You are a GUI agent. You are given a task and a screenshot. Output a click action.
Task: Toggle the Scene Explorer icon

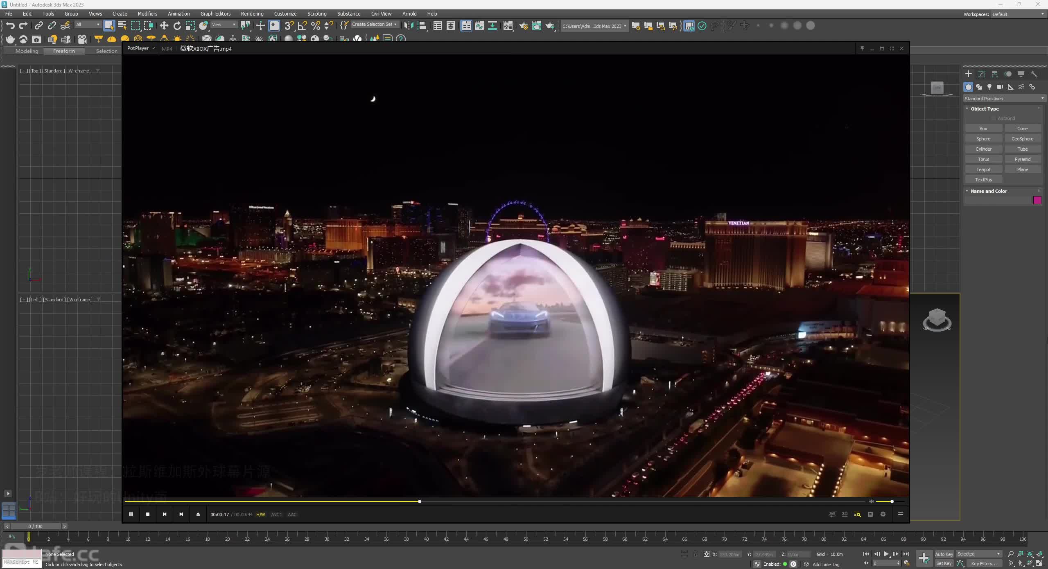[438, 25]
